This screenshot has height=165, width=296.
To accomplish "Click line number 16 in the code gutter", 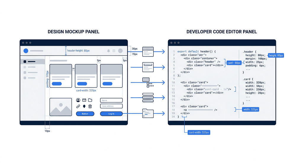I will (x=173, y=103).
